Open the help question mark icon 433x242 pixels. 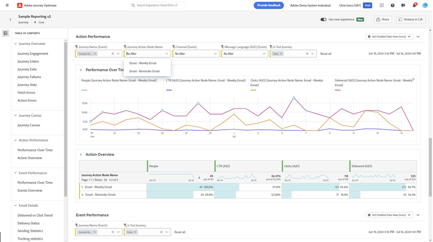tap(393, 5)
